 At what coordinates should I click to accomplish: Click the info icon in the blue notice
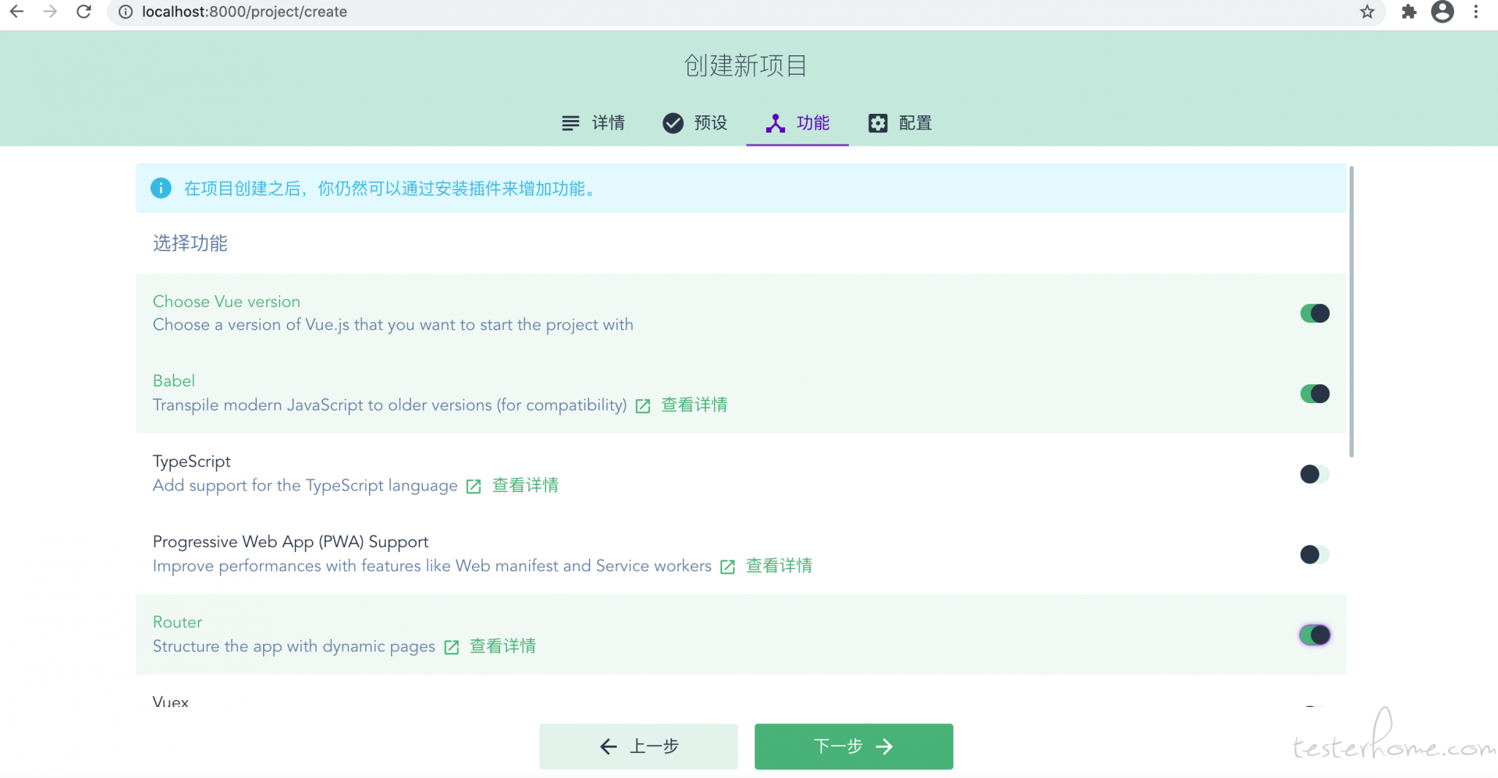[x=161, y=188]
